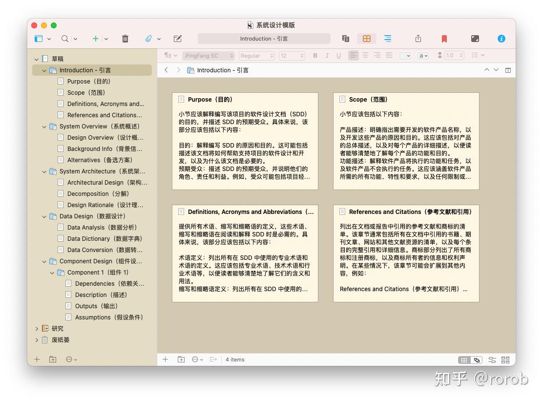Image resolution: width=543 pixels, height=402 pixels.
Task: Move selection to Trash icon
Action: pyautogui.click(x=125, y=39)
